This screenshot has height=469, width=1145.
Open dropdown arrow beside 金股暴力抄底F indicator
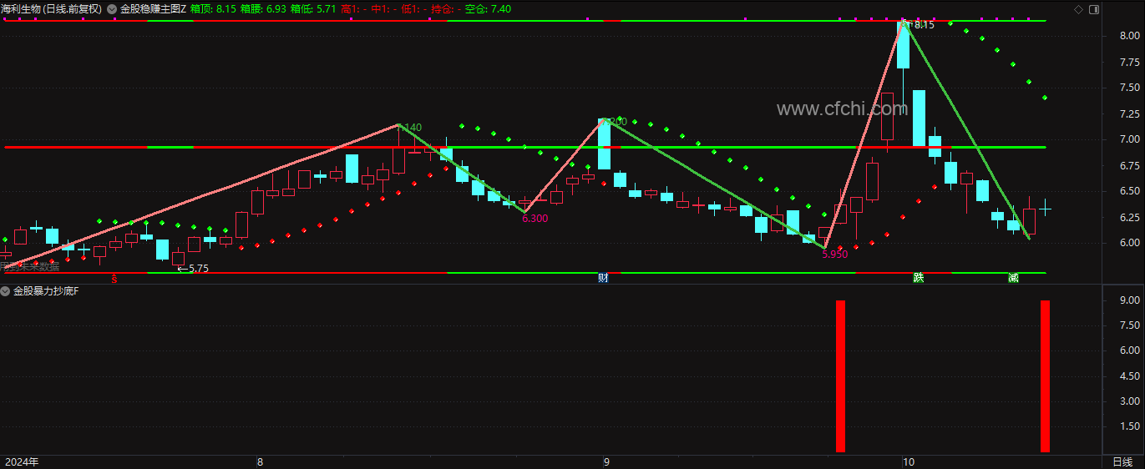(6, 291)
